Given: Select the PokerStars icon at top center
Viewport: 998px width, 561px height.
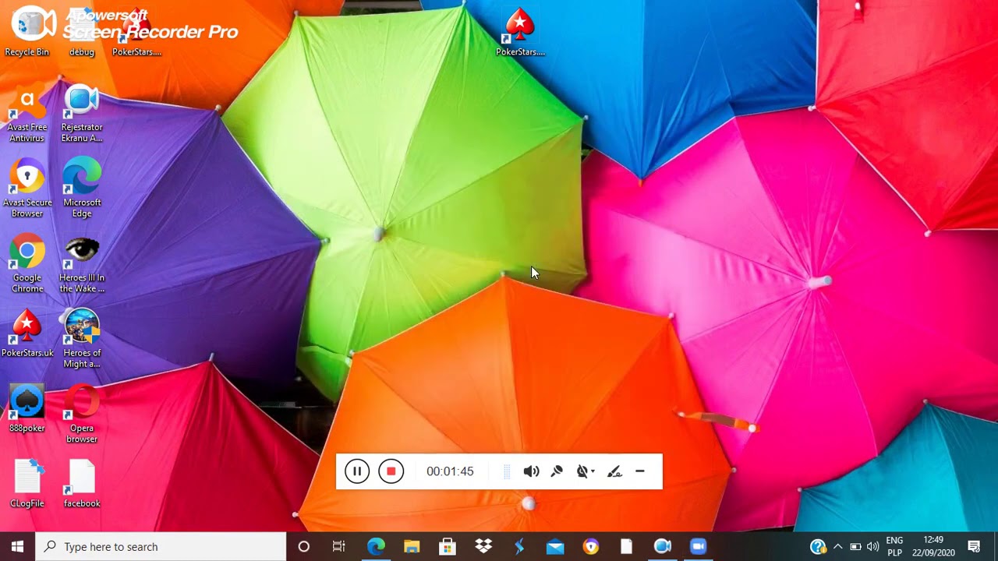Looking at the screenshot, I should pyautogui.click(x=520, y=32).
